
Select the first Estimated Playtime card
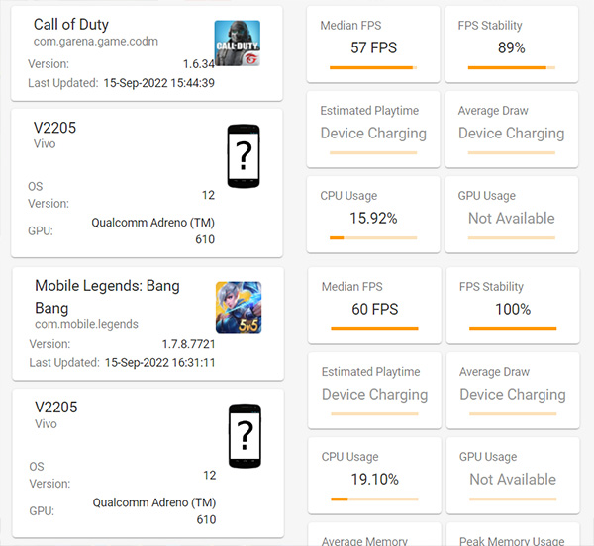click(x=373, y=129)
